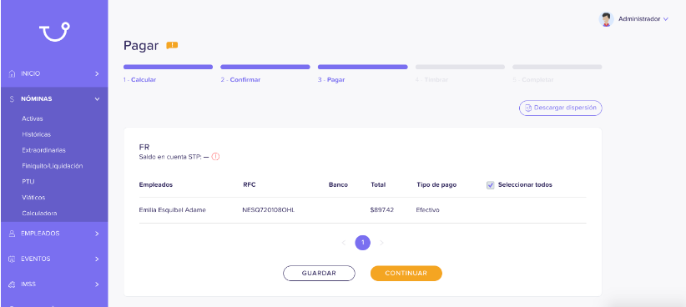The image size is (686, 307).
Task: Click the Nóminas dollar icon
Action: [x=12, y=99]
